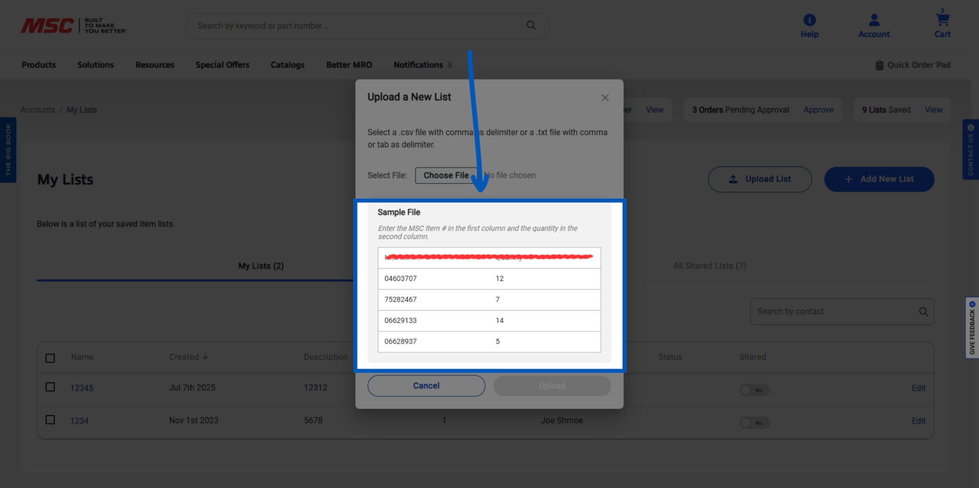The width and height of the screenshot is (979, 488).
Task: Click the Status column header
Action: tap(670, 357)
